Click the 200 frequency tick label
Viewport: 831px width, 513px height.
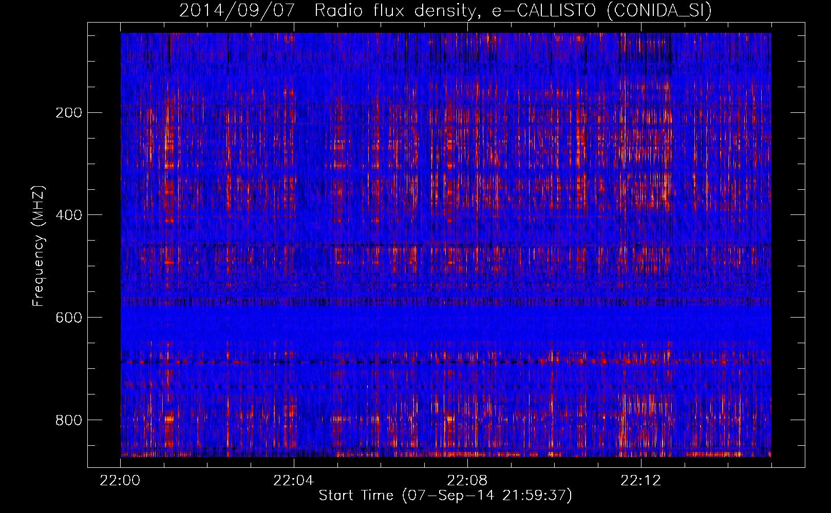(x=69, y=112)
